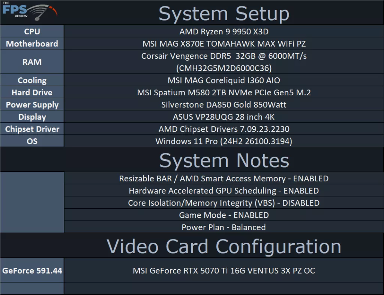Click the AMD Chipset Drivers version cell
The width and height of the screenshot is (384, 295).
(x=224, y=129)
